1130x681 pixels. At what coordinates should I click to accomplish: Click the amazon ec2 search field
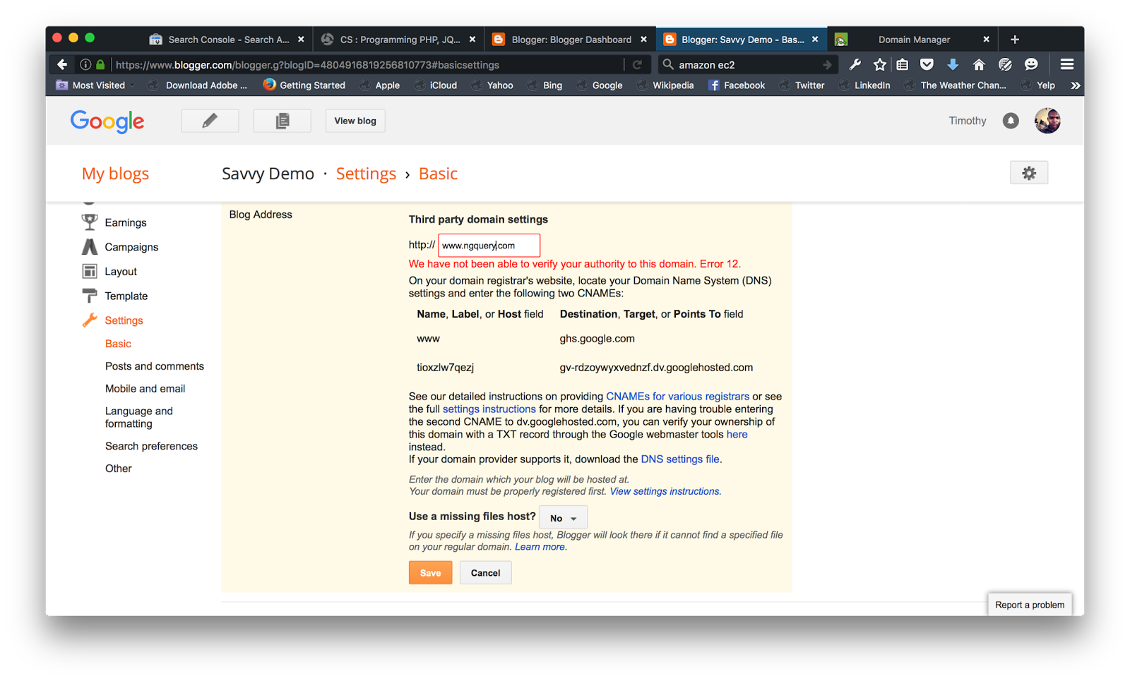click(747, 65)
